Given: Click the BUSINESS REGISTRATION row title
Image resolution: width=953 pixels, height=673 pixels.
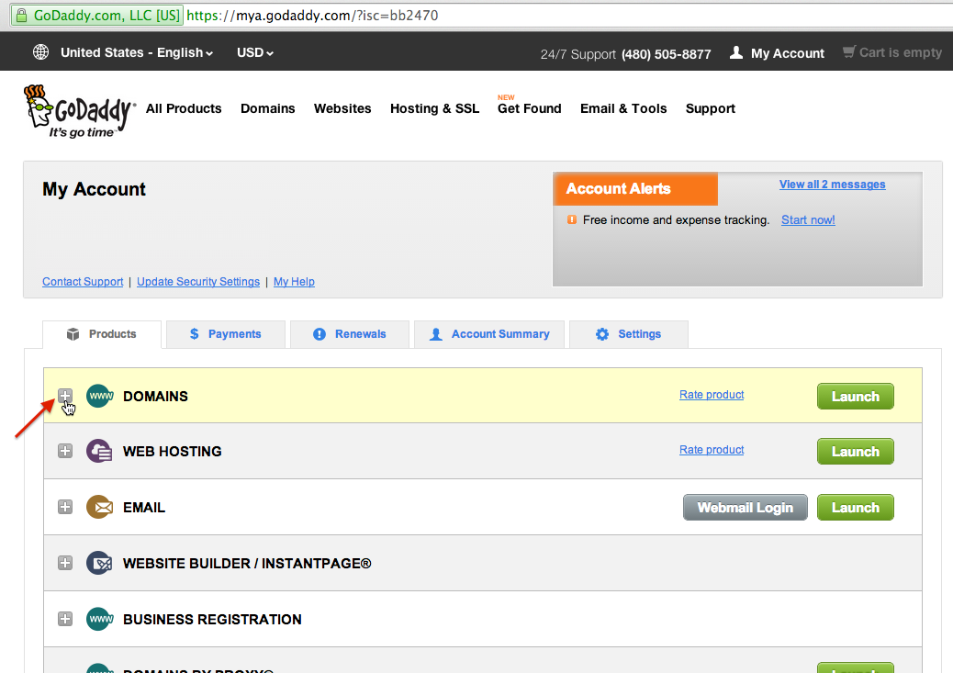Looking at the screenshot, I should [x=212, y=620].
